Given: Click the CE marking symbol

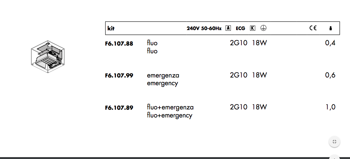Looking at the screenshot, I should [313, 28].
